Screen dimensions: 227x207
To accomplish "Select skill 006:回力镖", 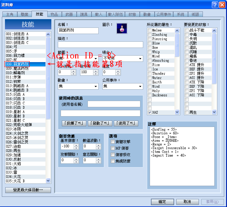I will click(25, 56).
